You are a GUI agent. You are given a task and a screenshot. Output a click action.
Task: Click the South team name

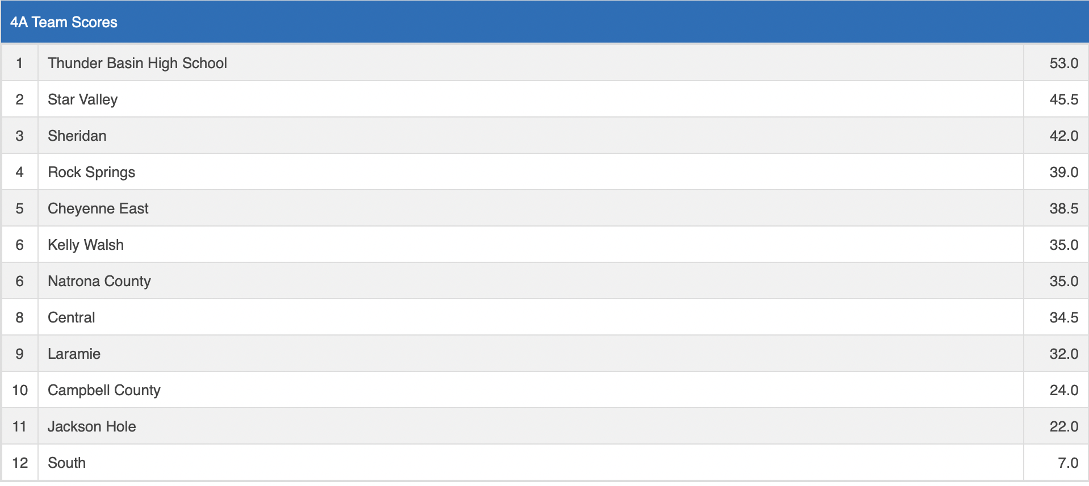point(66,463)
